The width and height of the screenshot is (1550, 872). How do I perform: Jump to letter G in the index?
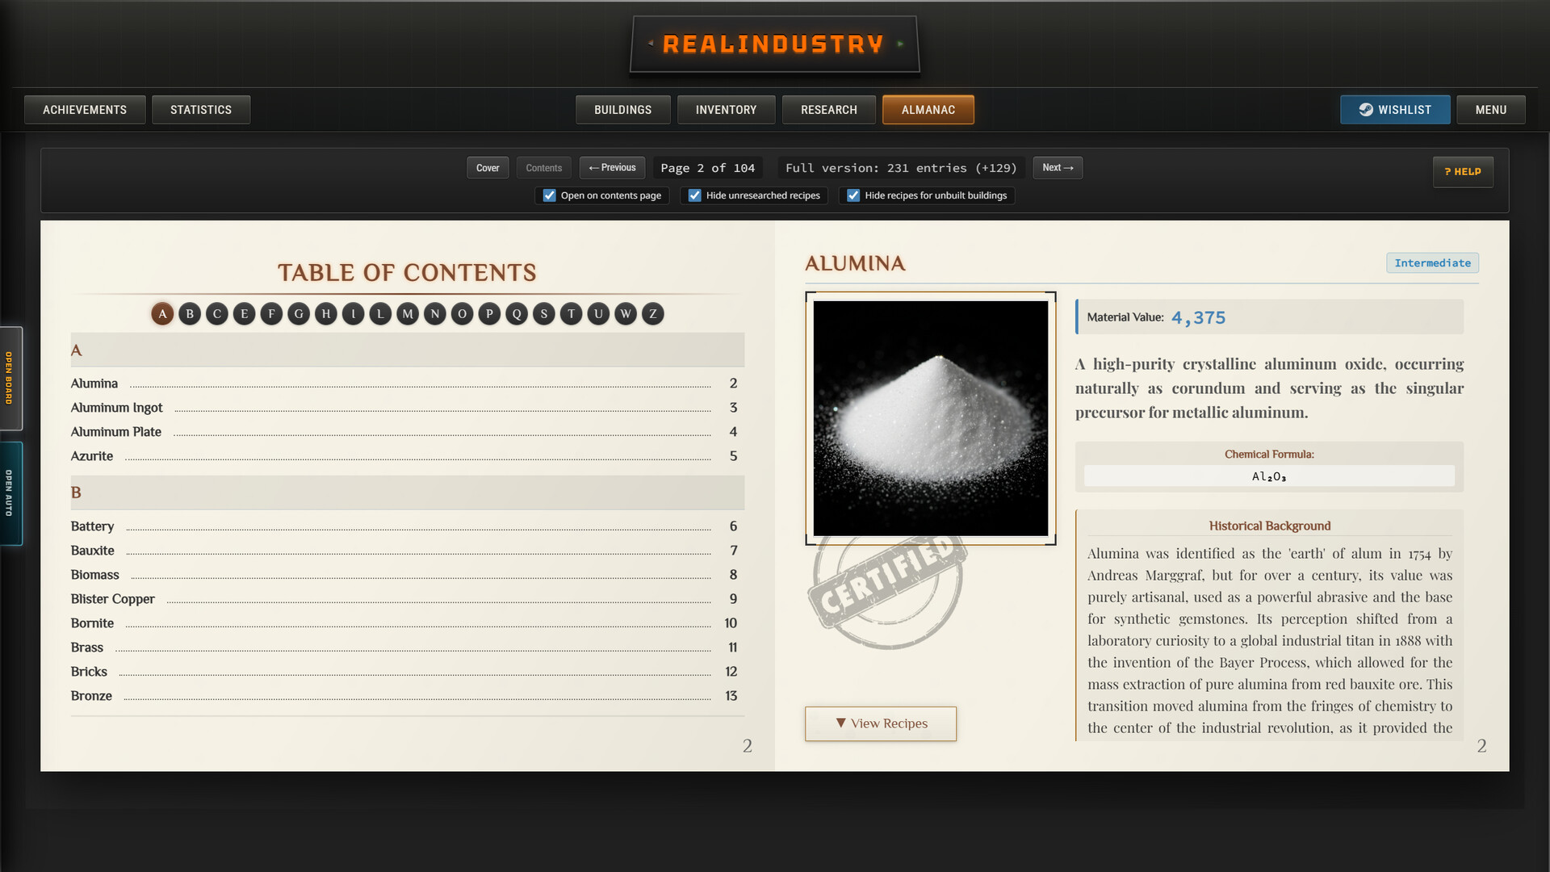pyautogui.click(x=299, y=314)
